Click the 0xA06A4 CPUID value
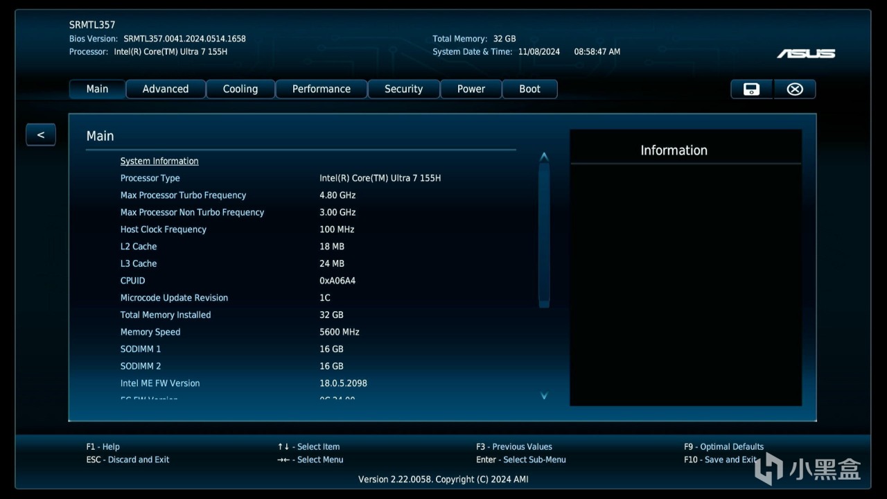 click(x=337, y=281)
